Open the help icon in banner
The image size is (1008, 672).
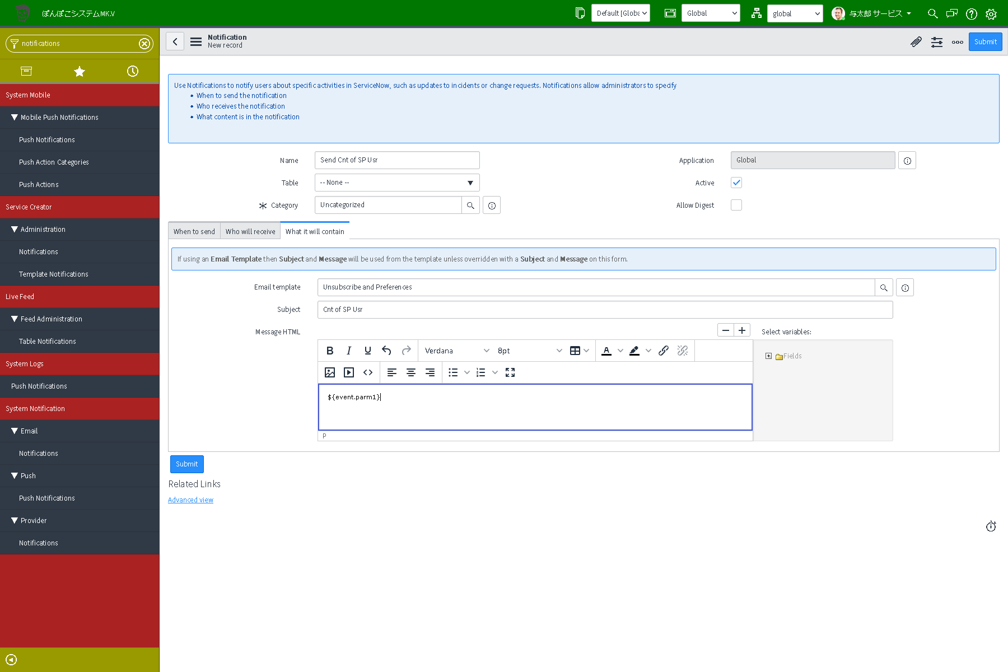coord(972,14)
